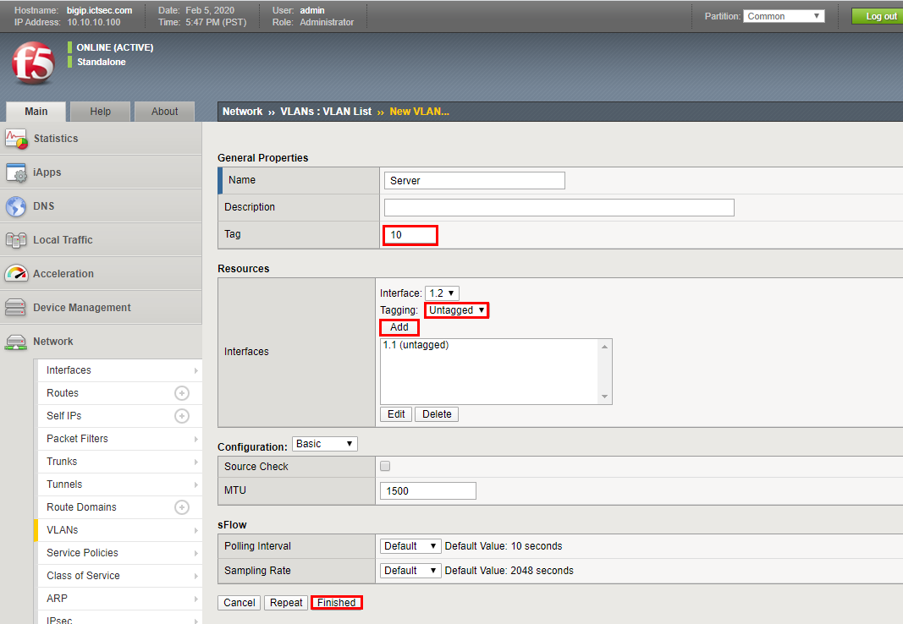Open the iApps gear window icon
The image size is (903, 624).
click(x=16, y=172)
